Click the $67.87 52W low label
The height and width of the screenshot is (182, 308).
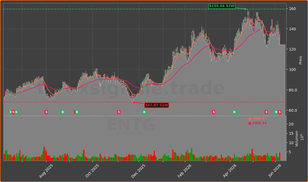pos(156,105)
